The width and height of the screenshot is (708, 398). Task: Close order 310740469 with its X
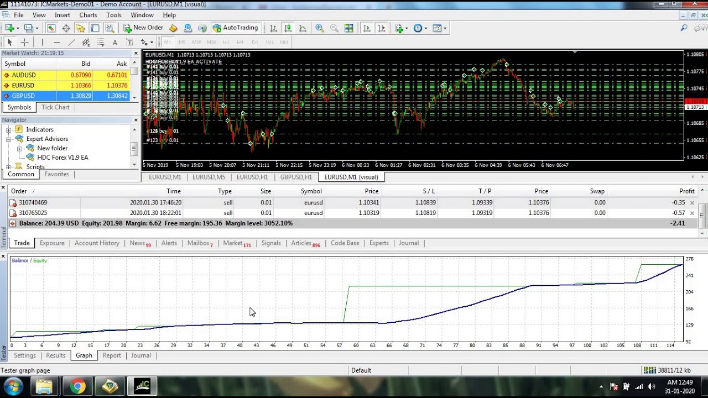pos(692,203)
